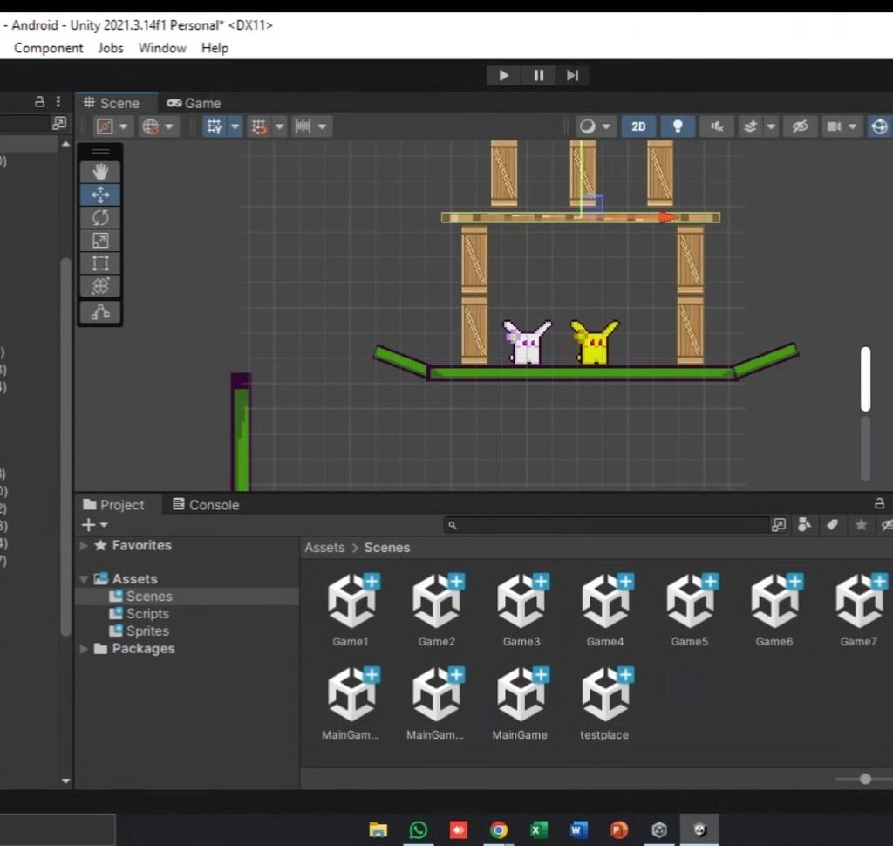Open the Component menu
The image size is (893, 846).
[49, 48]
